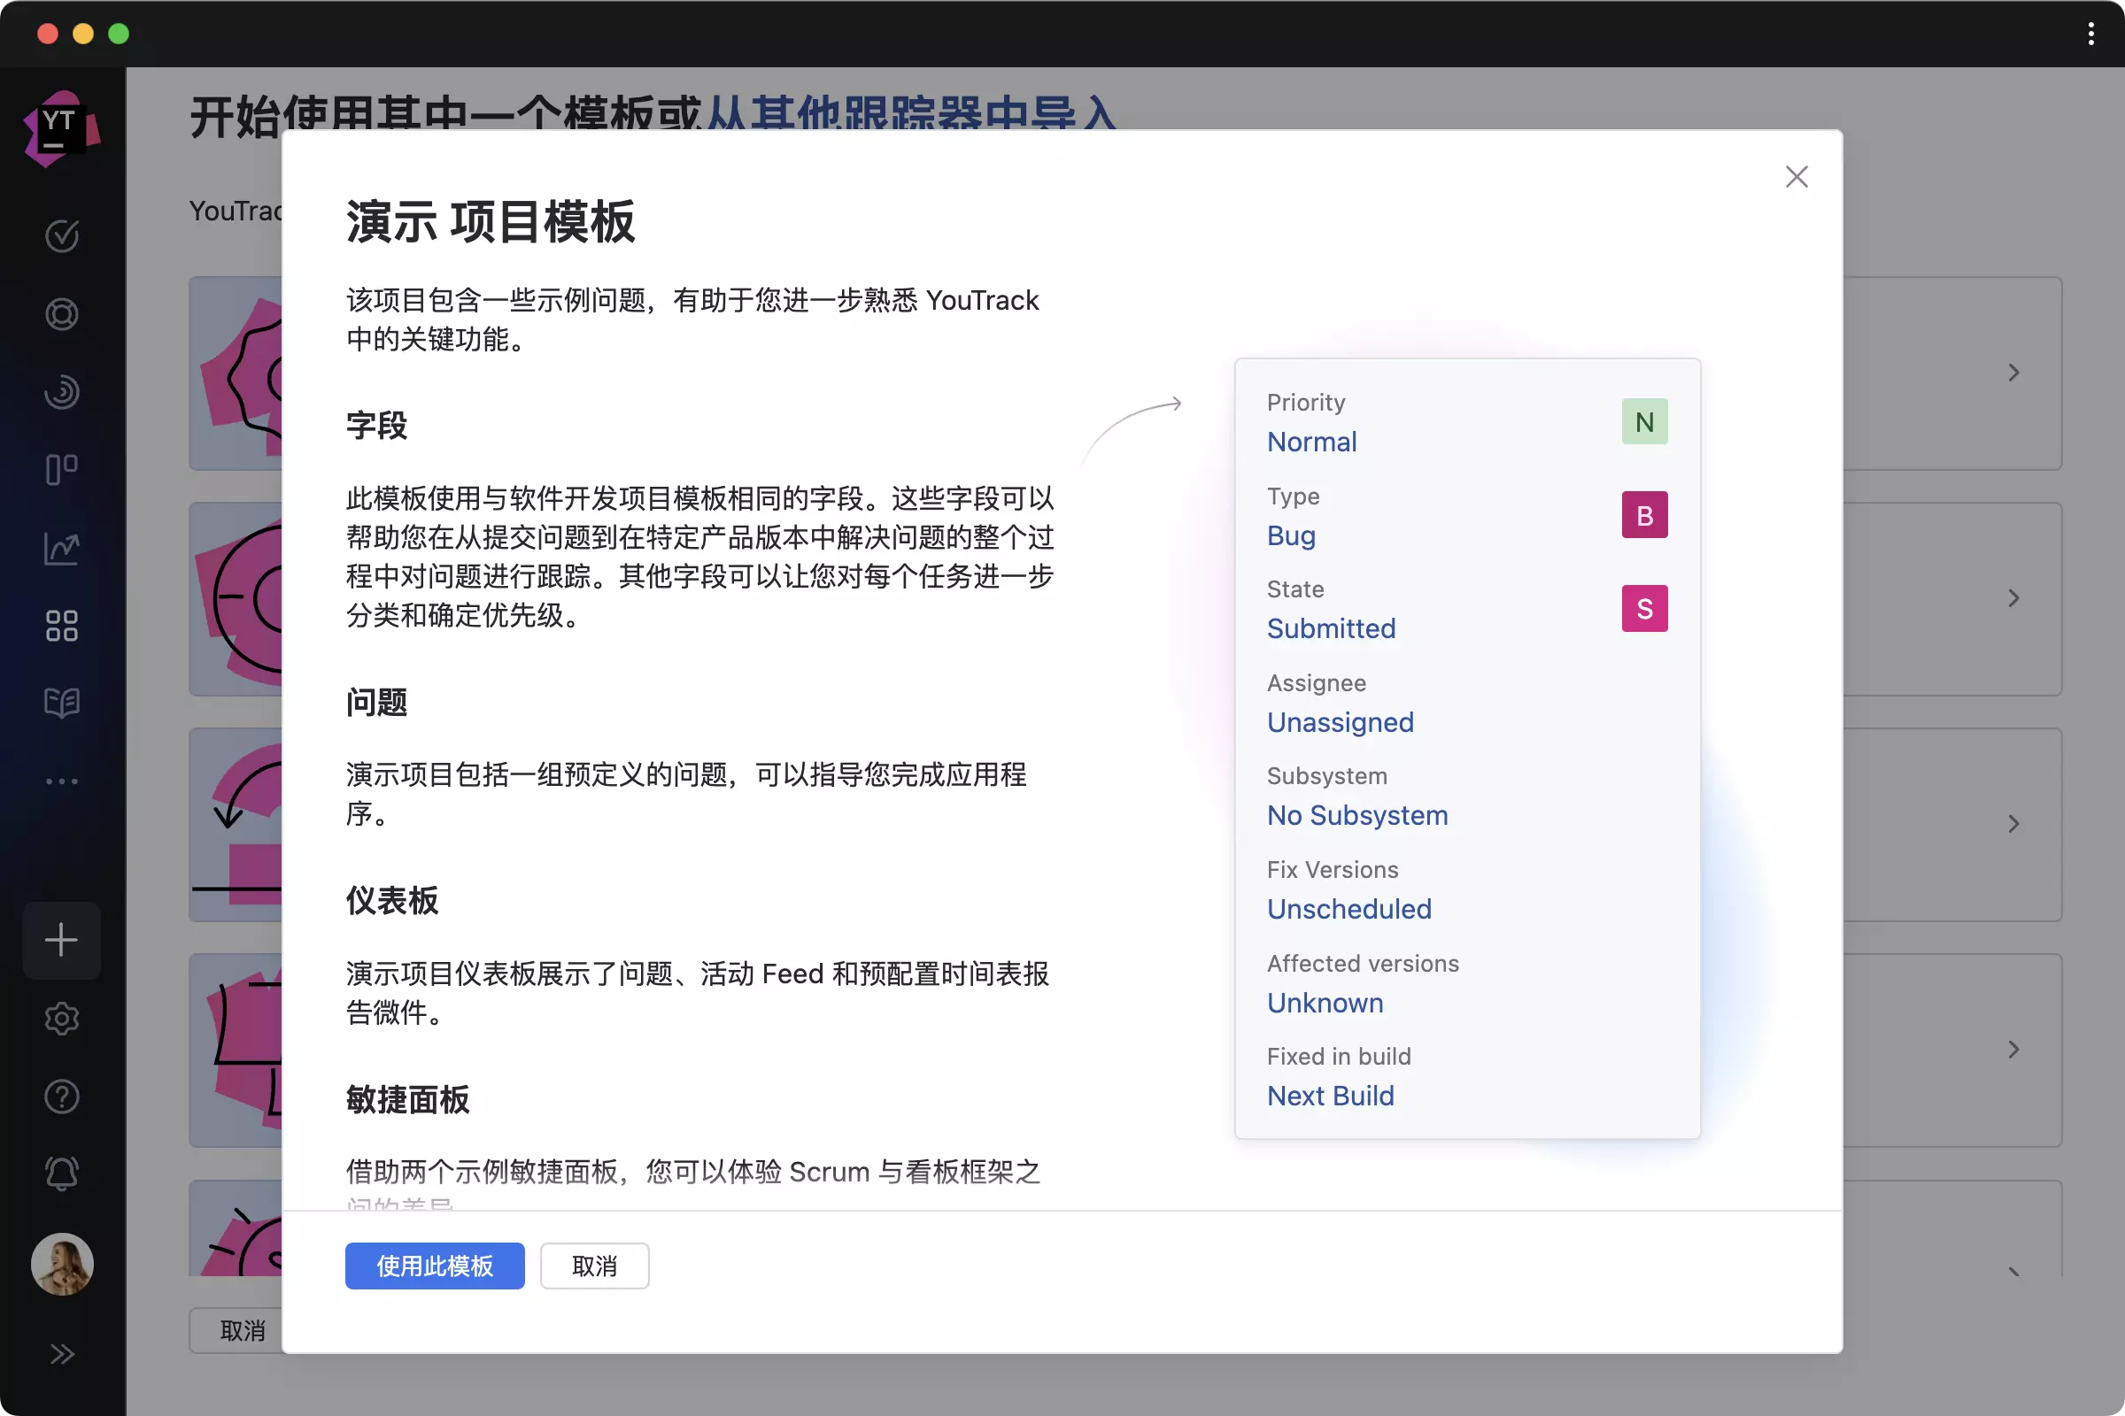The width and height of the screenshot is (2125, 1416).
Task: Click the plus create button in sidebar
Action: (61, 940)
